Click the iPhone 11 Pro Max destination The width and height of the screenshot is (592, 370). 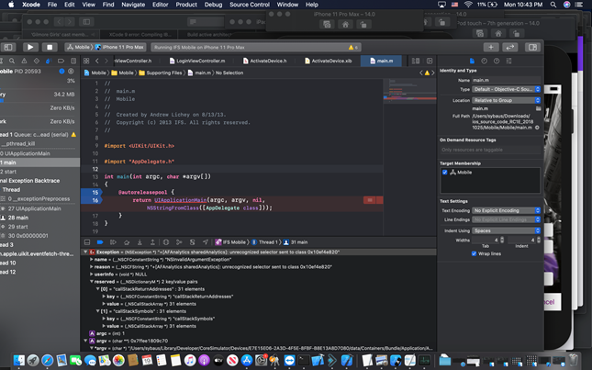(x=119, y=47)
